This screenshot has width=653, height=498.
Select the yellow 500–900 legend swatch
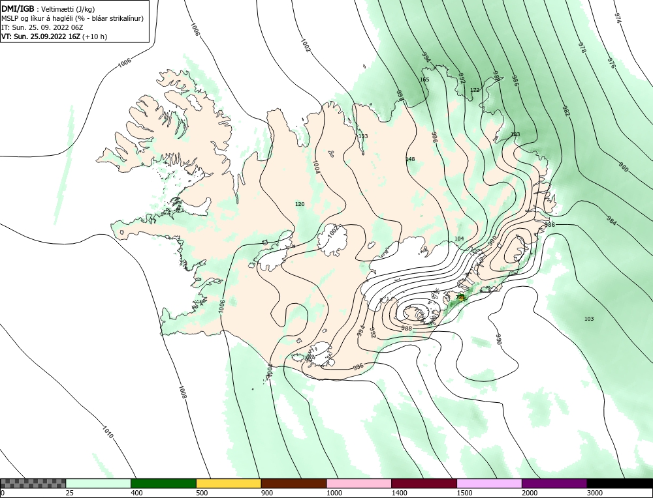click(229, 484)
